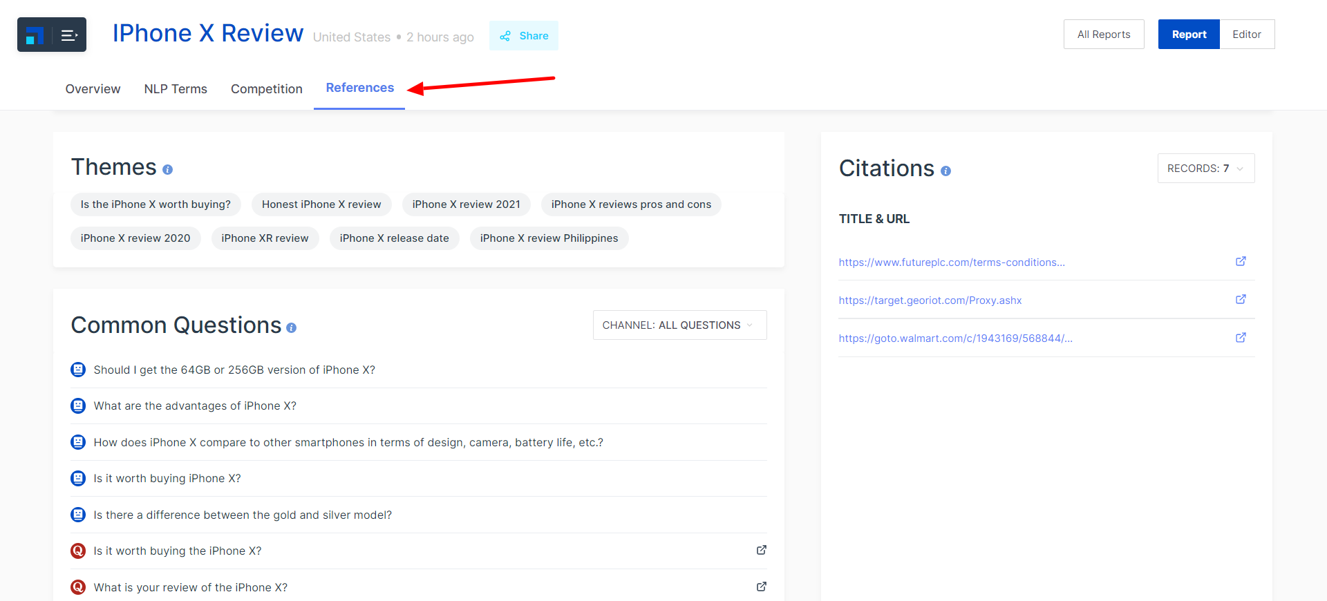Switch to Report view
The width and height of the screenshot is (1327, 601).
1189,35
